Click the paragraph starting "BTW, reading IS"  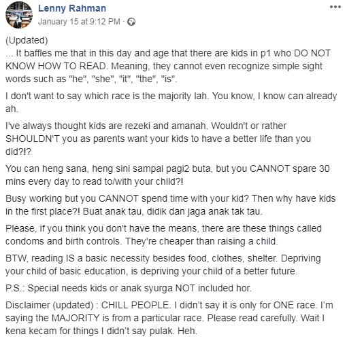163,265
